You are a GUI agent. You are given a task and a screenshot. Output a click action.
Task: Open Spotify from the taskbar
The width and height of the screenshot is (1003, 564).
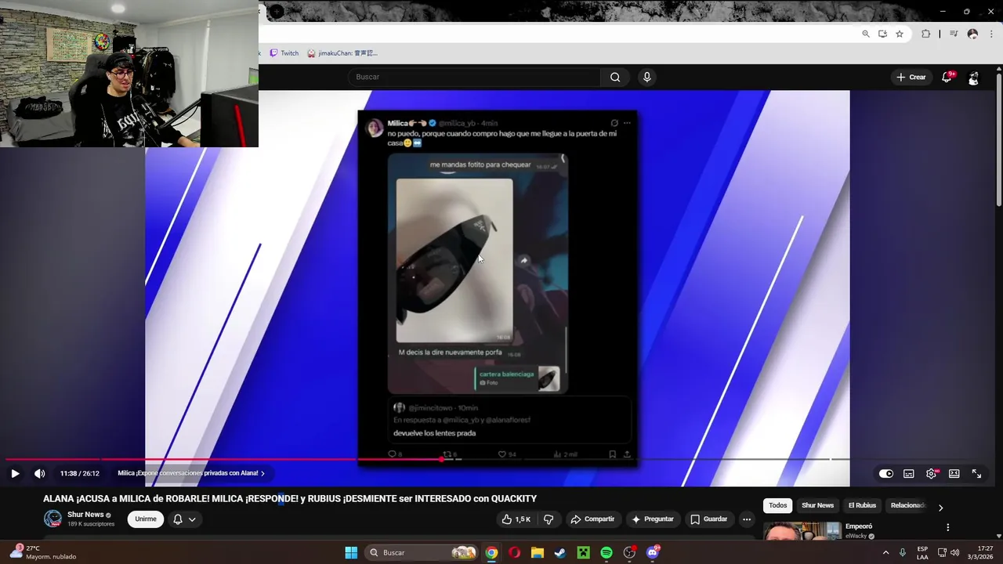pos(607,553)
